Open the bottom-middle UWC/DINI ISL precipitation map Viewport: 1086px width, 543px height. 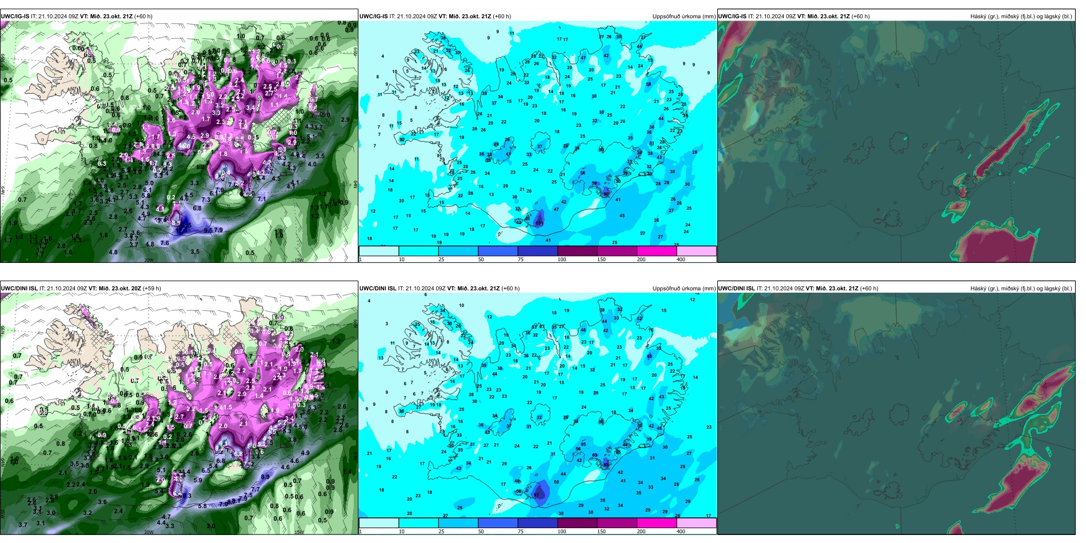537,406
